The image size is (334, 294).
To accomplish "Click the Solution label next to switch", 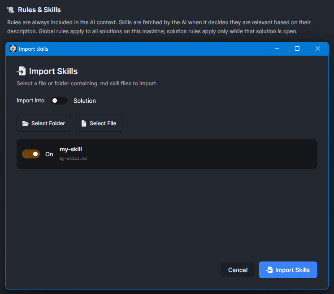I will pyautogui.click(x=85, y=101).
